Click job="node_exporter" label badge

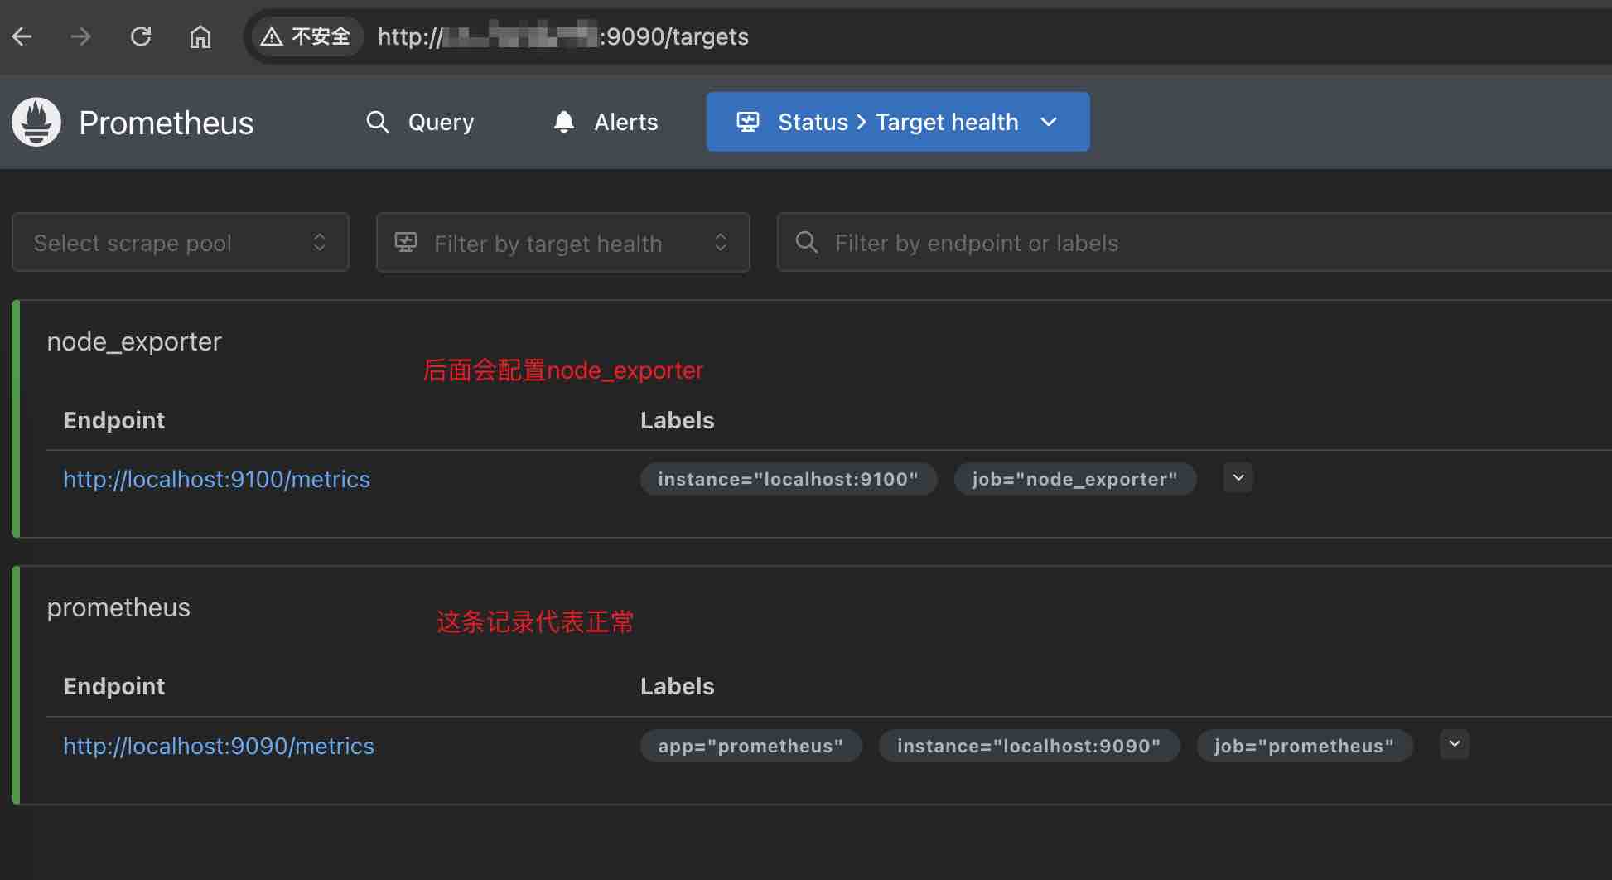1075,479
